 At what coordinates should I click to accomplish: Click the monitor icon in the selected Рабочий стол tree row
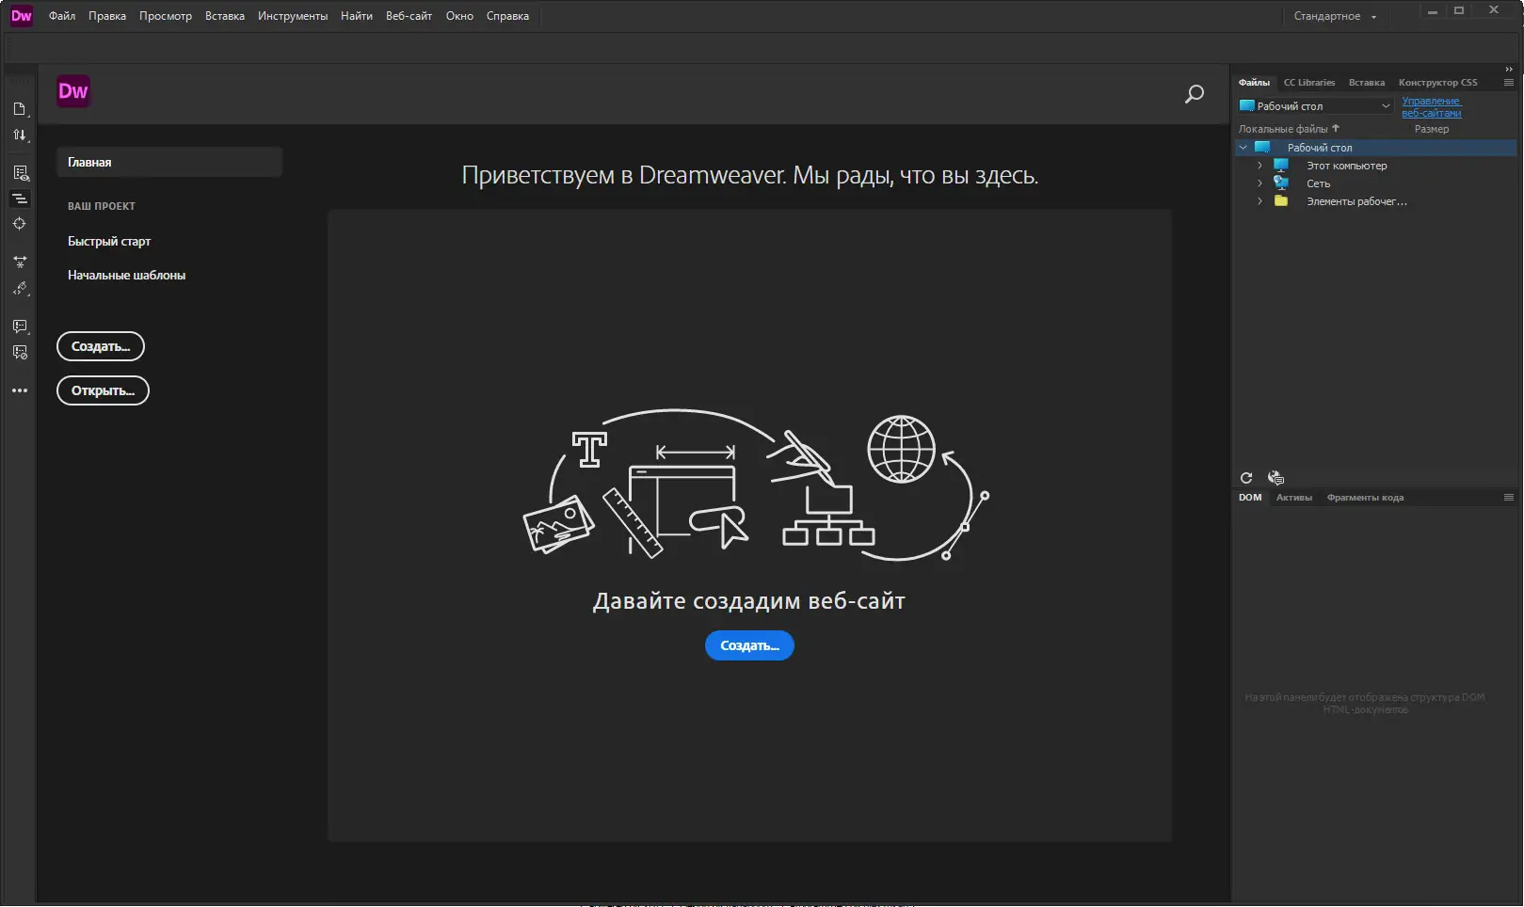(x=1262, y=148)
